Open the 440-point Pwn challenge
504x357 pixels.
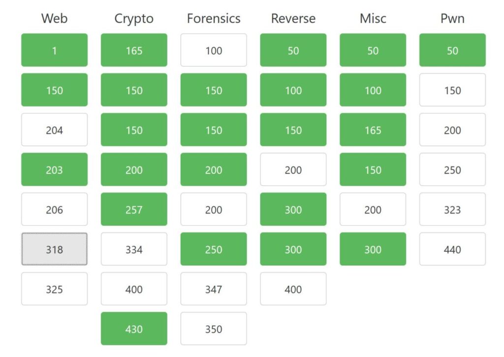click(x=452, y=249)
